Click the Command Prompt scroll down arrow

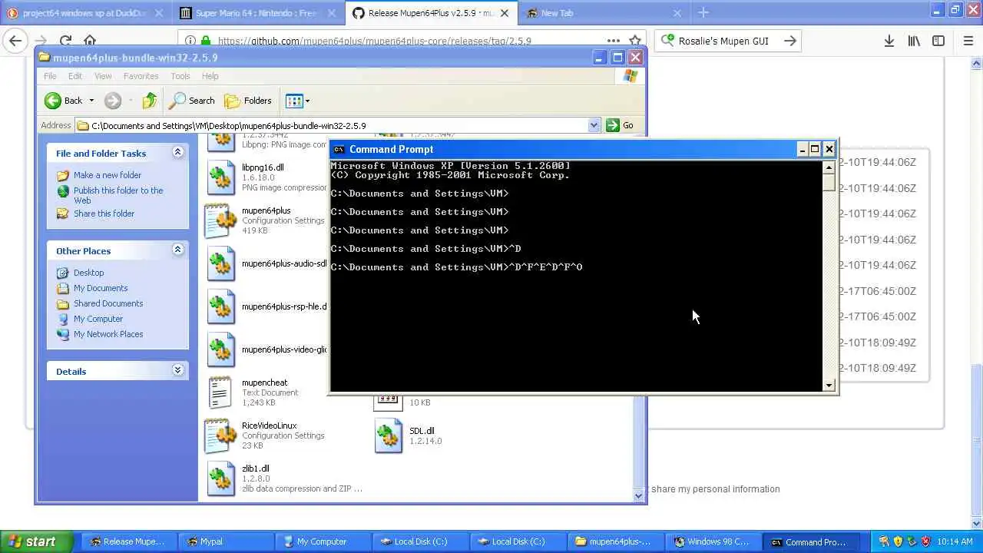(829, 385)
